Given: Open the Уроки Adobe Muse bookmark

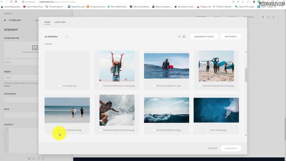Looking at the screenshot, I should (34, 7).
